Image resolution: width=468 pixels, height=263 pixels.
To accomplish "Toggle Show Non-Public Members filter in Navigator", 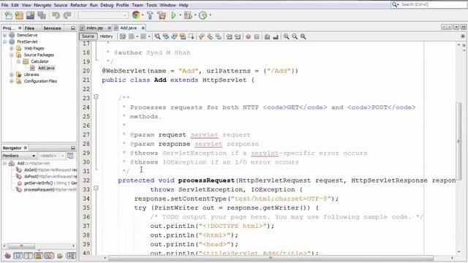I will click(x=38, y=256).
